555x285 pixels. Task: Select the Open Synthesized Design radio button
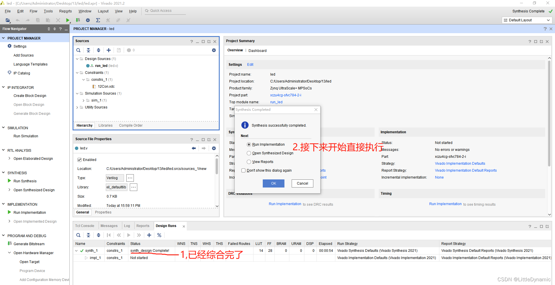[x=249, y=153]
